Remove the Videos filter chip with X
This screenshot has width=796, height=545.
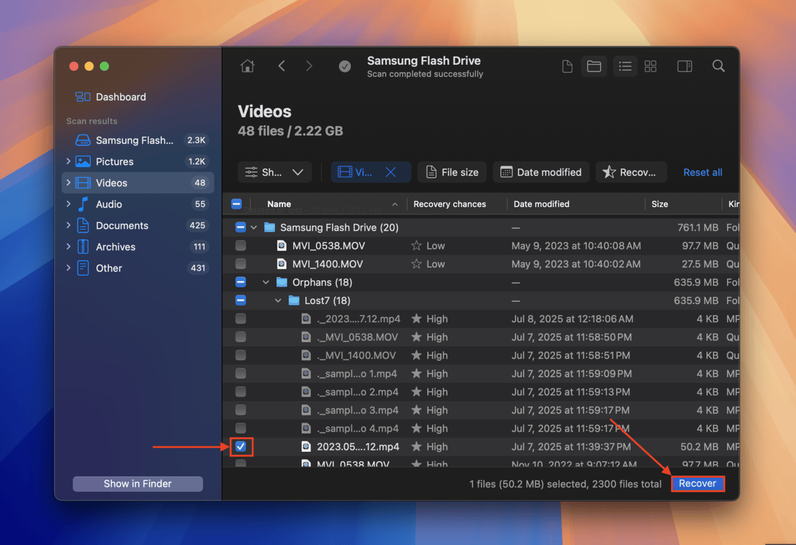point(391,172)
